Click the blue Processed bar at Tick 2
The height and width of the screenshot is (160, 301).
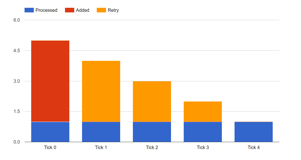coord(152,132)
